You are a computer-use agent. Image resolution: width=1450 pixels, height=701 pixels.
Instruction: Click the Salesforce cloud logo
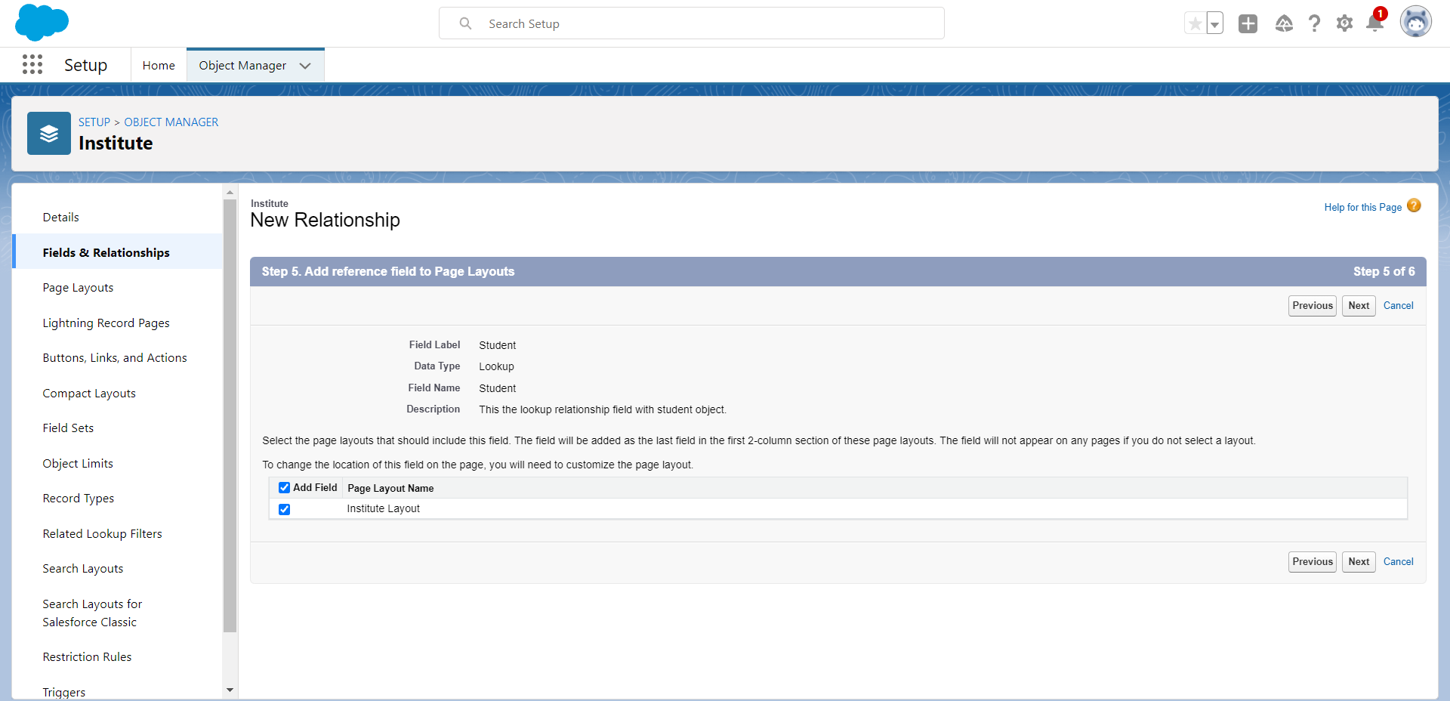pyautogui.click(x=42, y=23)
